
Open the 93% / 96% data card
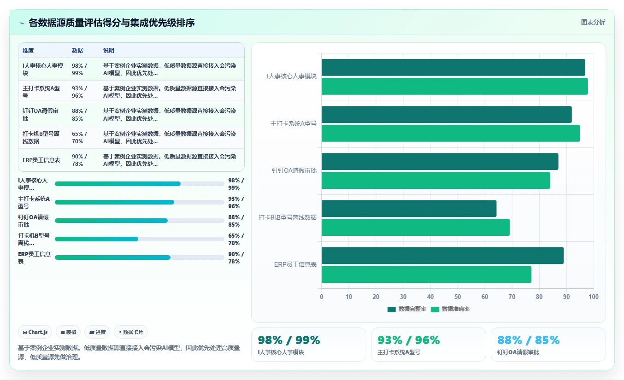(429, 345)
